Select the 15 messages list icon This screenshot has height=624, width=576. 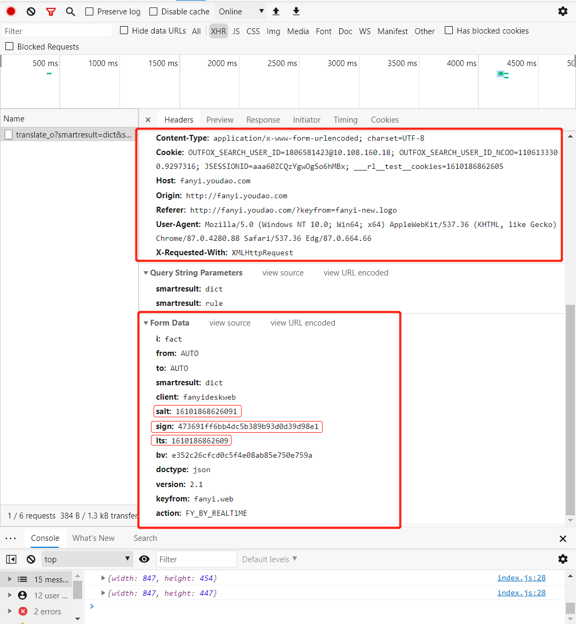pos(23,579)
